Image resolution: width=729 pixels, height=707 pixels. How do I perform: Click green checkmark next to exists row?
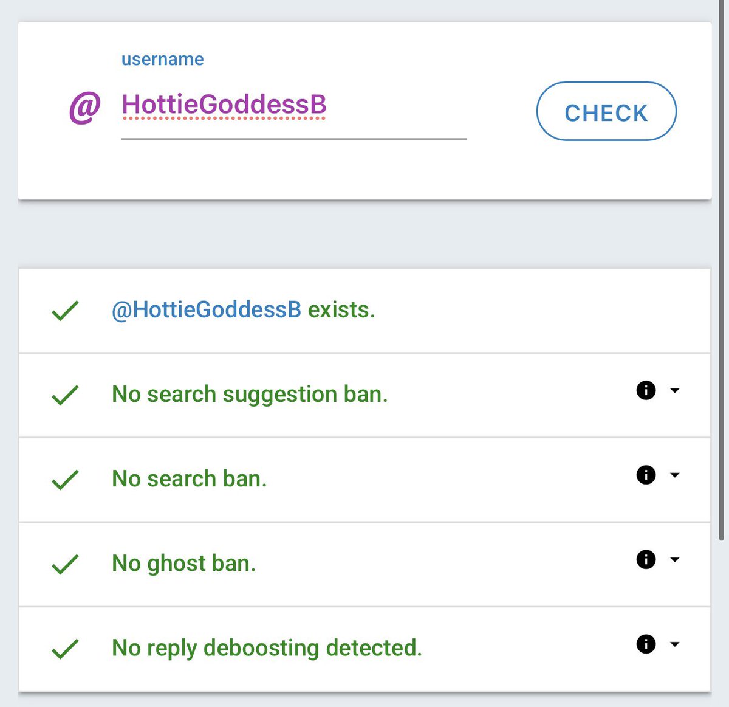[65, 311]
